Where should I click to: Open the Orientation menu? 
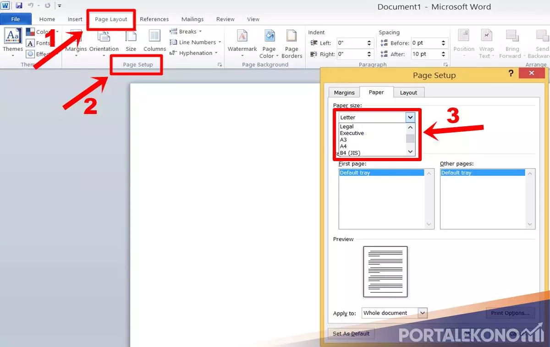click(x=104, y=42)
